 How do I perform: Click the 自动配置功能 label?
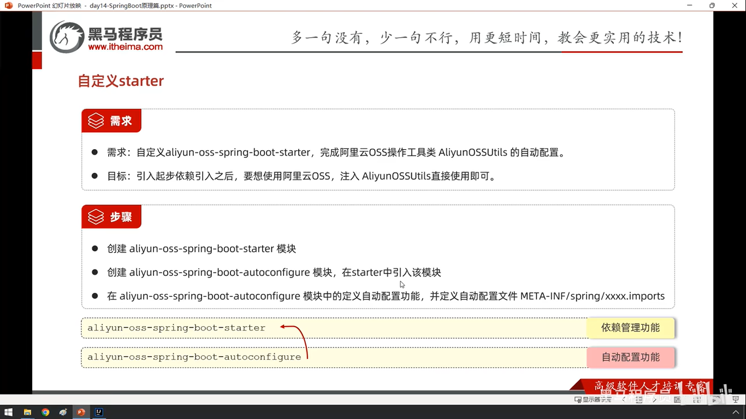[631, 357]
